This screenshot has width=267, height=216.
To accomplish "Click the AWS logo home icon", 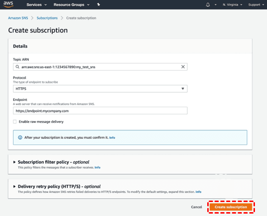I will [8, 4].
